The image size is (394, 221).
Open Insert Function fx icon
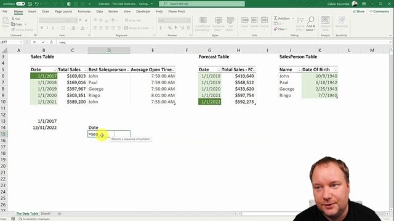[x=51, y=42]
